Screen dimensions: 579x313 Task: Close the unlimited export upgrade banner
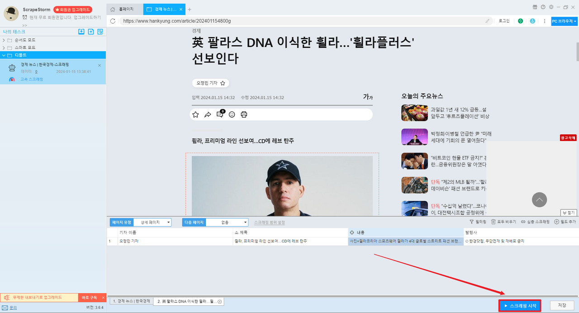click(103, 297)
